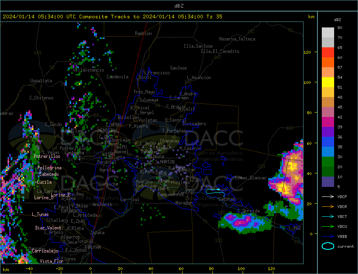
Task: Click the 'VBCR' legend label
Action: 342,206
